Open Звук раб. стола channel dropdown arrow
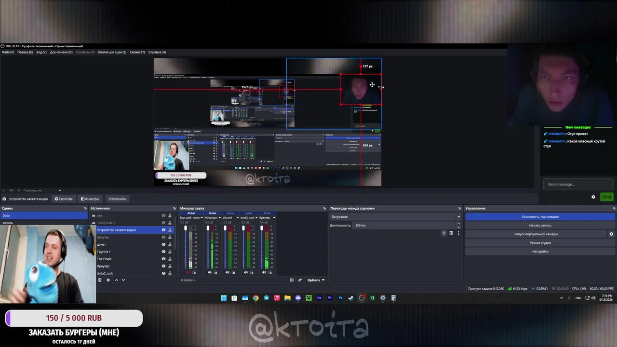Viewport: 617px width, 347px height. [201, 217]
